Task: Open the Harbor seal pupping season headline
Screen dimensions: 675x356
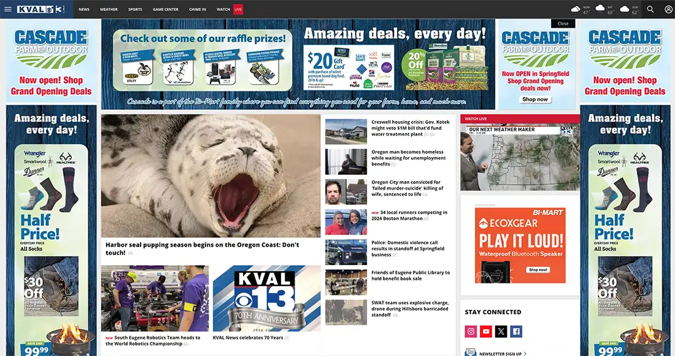Action: 202,249
